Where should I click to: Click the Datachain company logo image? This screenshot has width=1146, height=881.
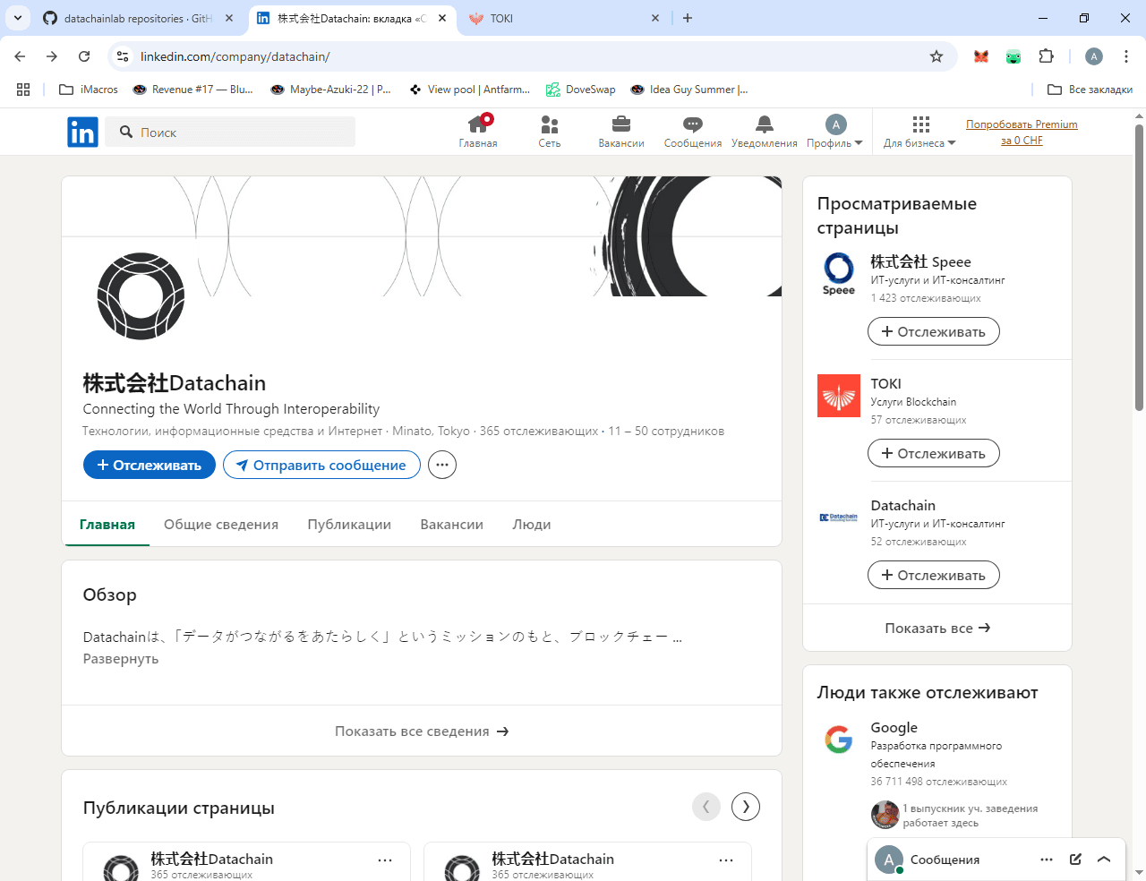coord(141,296)
